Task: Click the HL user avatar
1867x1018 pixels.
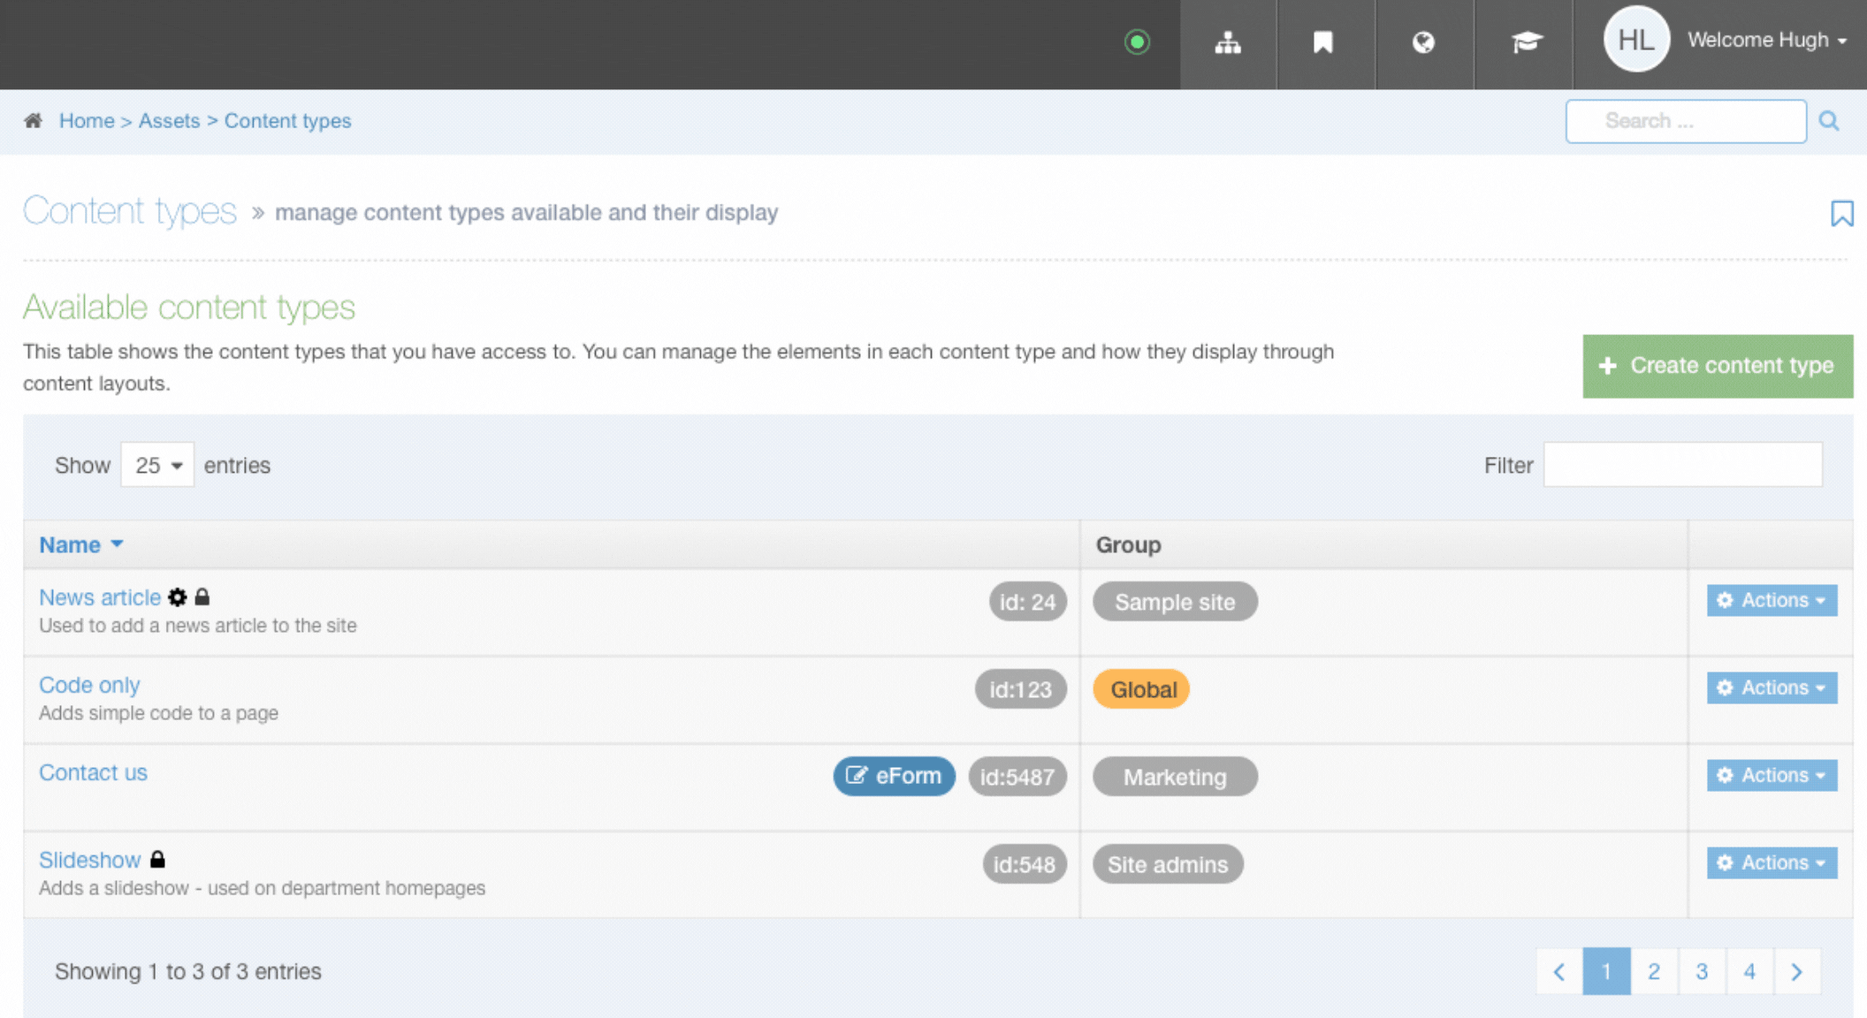Action: pos(1635,40)
